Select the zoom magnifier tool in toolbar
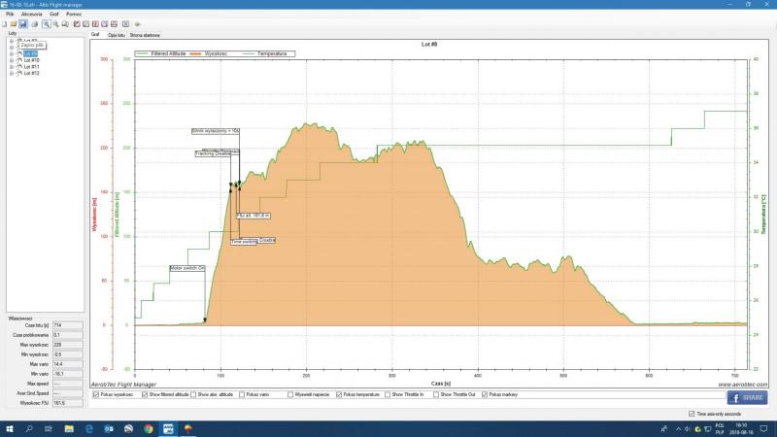Image resolution: width=777 pixels, height=437 pixels. tap(45, 24)
